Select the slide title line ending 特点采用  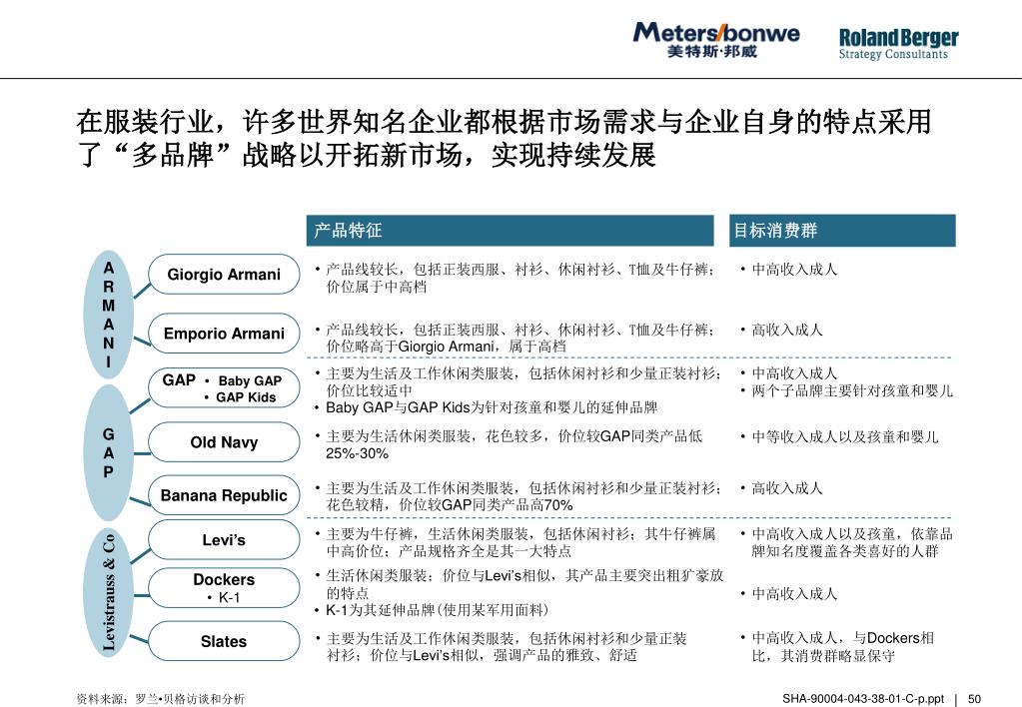(x=504, y=123)
